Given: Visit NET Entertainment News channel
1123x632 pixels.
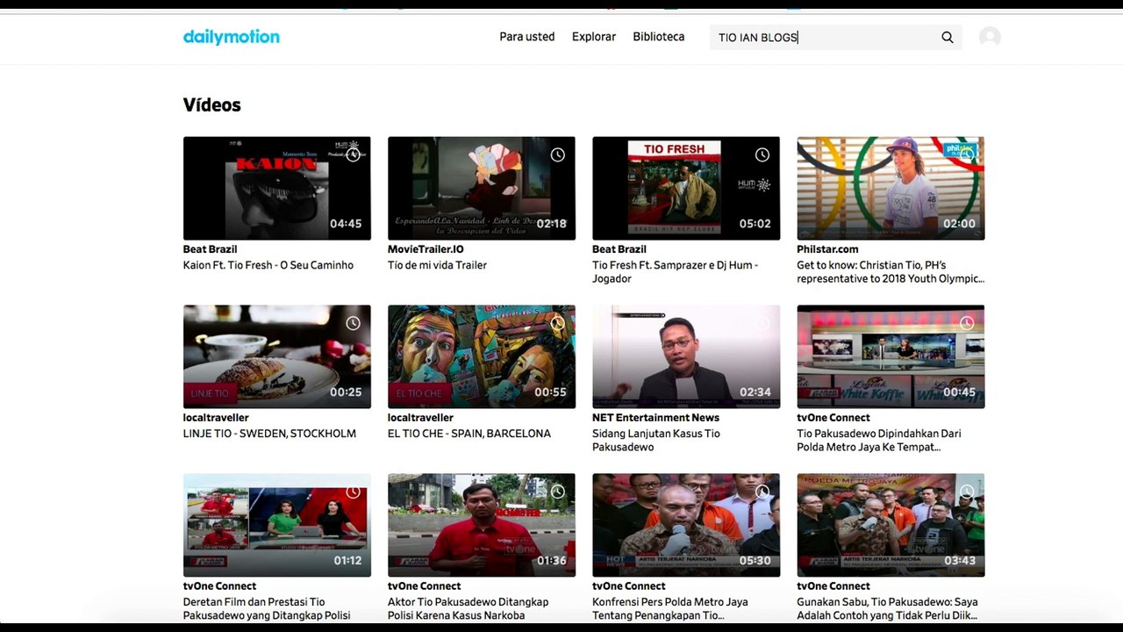Looking at the screenshot, I should [x=655, y=418].
